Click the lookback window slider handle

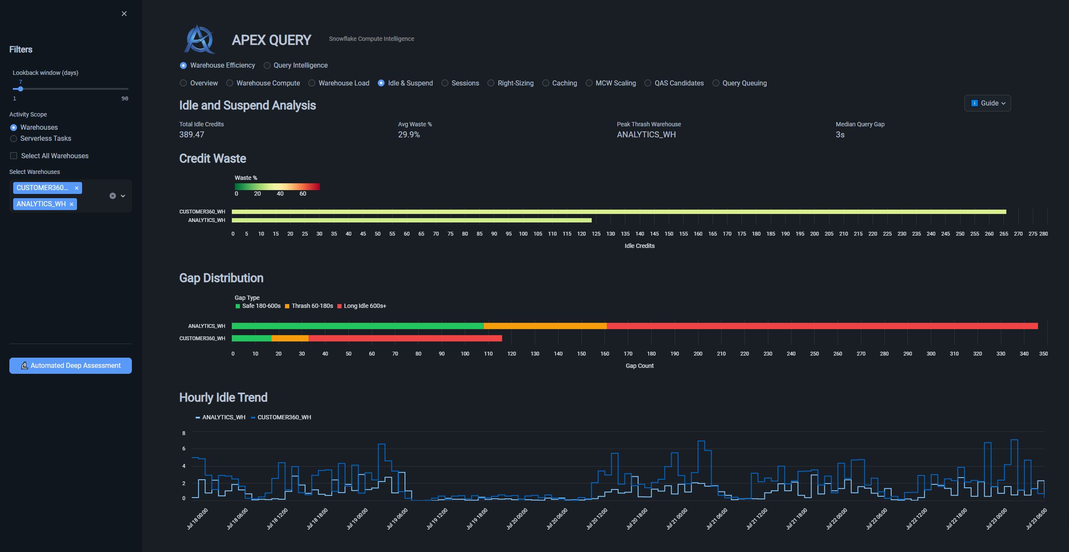20,89
